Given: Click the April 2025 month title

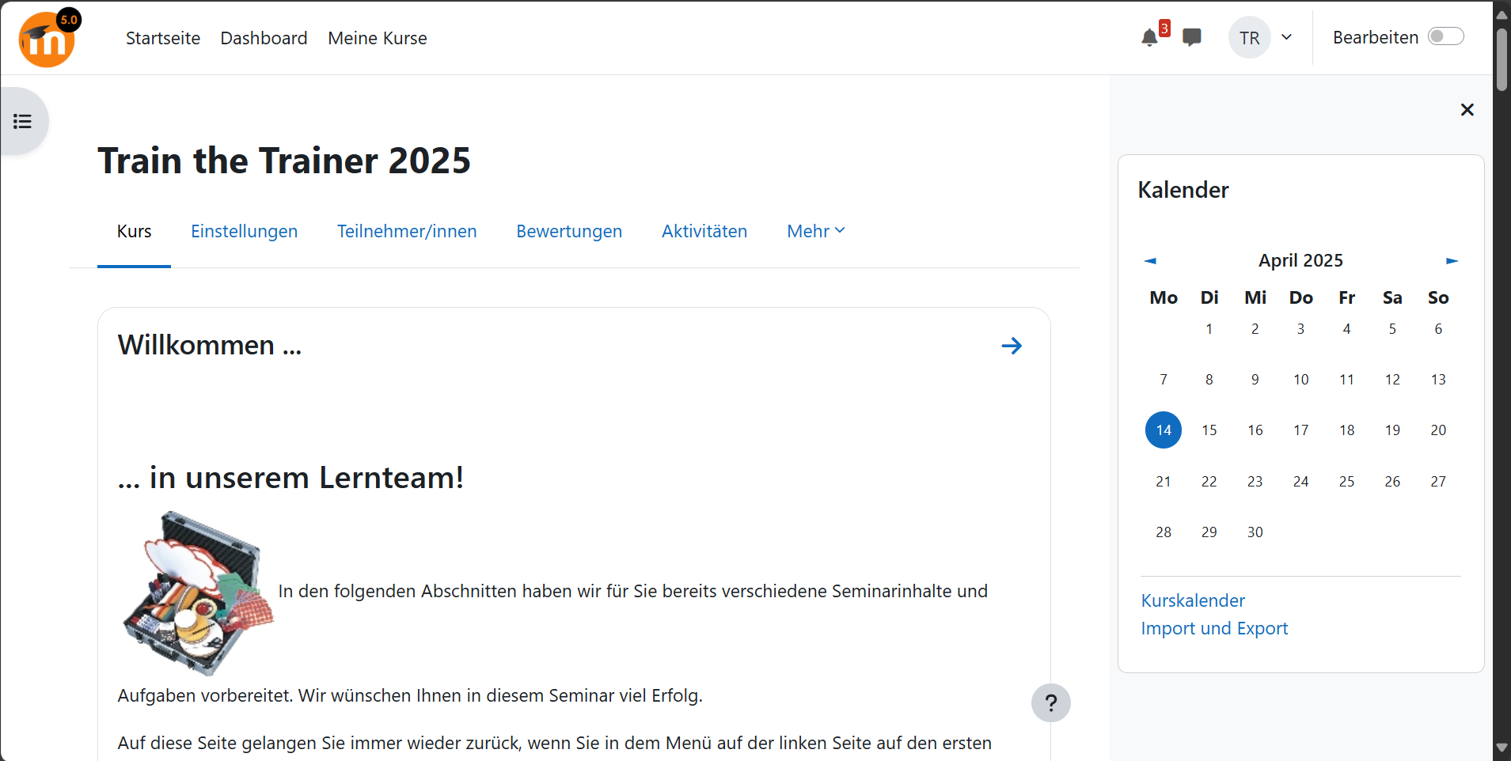Looking at the screenshot, I should point(1300,260).
